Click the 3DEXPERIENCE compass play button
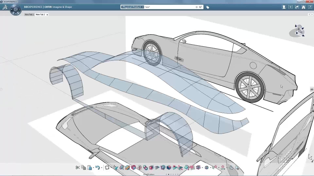 (15, 9)
